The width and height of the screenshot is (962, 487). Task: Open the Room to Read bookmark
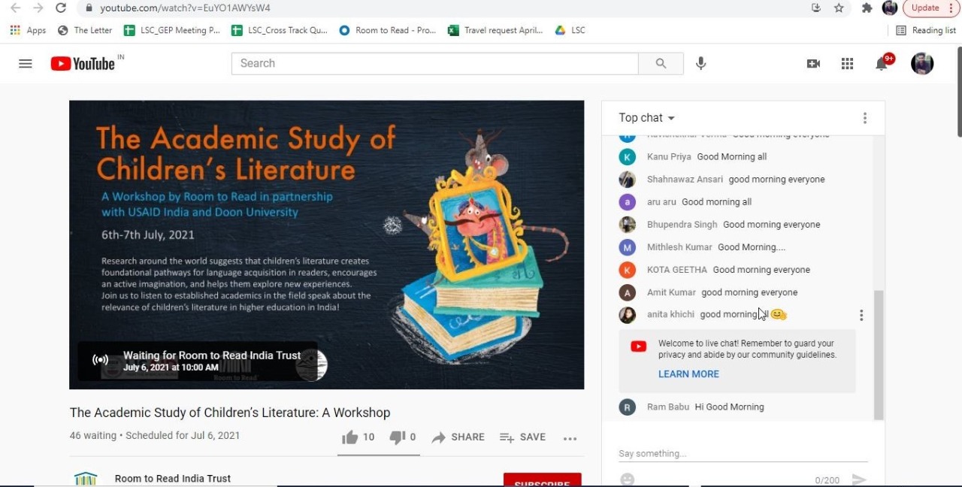tap(387, 30)
